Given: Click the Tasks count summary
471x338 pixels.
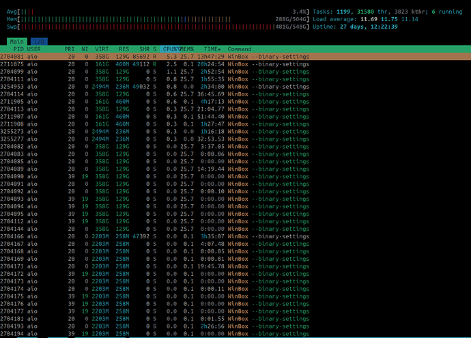Looking at the screenshot, I should (x=388, y=12).
